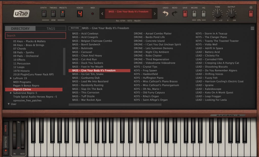The width and height of the screenshot is (259, 157).
Task: Load preset BASS - Slap On The Back
Action: [87, 89]
